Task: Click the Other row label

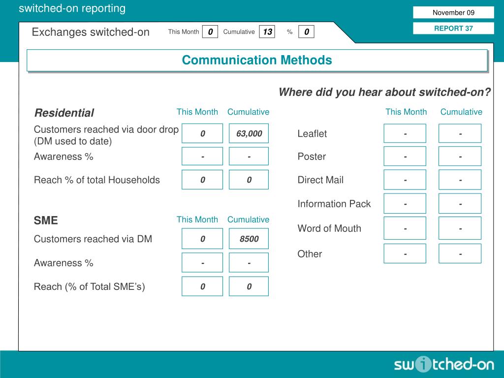Action: pos(310,254)
